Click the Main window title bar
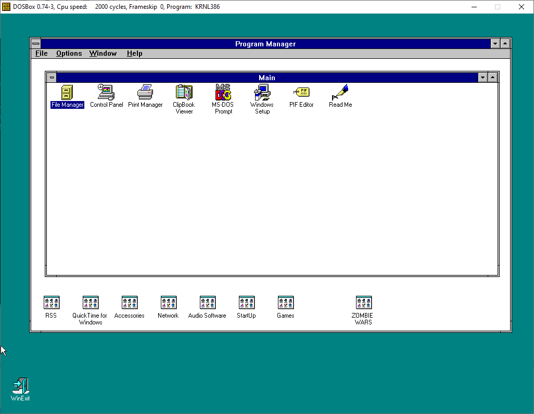 [266, 77]
